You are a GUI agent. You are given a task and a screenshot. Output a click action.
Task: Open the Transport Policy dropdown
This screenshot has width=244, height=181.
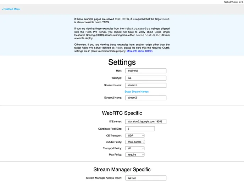coord(135,148)
